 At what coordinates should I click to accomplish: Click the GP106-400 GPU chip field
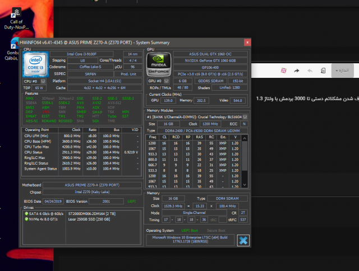[210, 67]
